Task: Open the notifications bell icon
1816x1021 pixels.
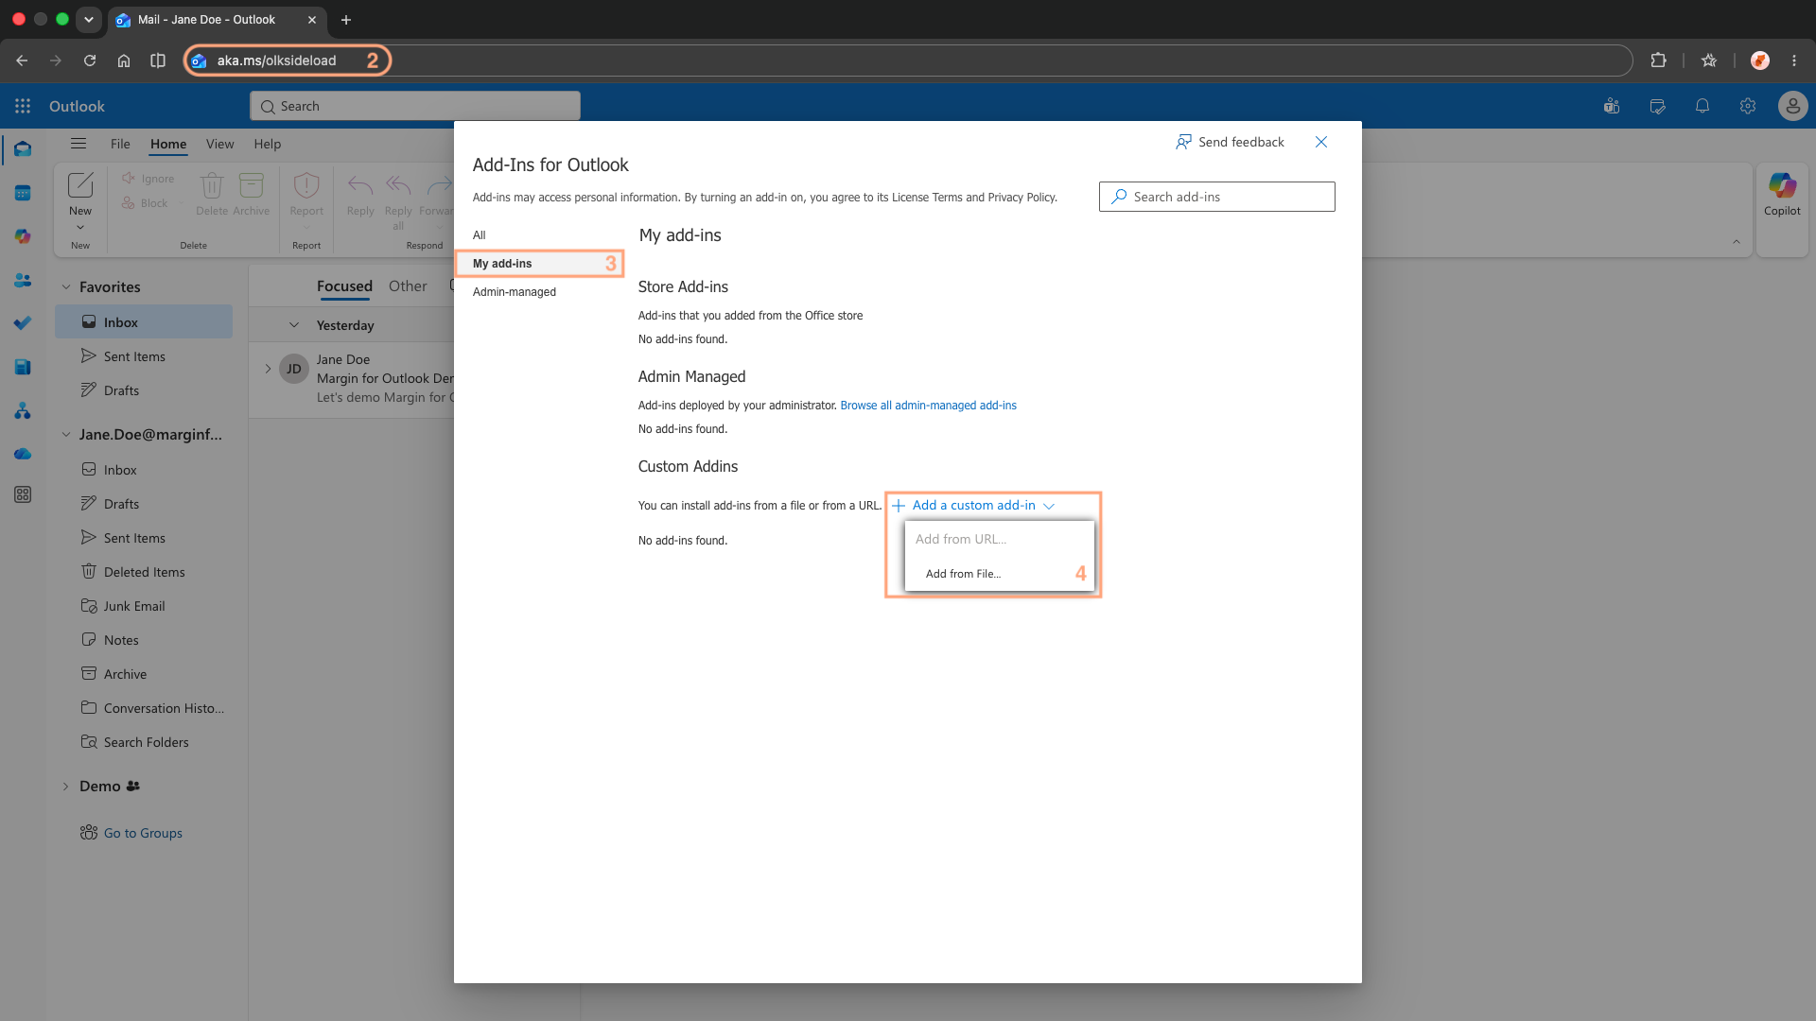Action: (1702, 106)
